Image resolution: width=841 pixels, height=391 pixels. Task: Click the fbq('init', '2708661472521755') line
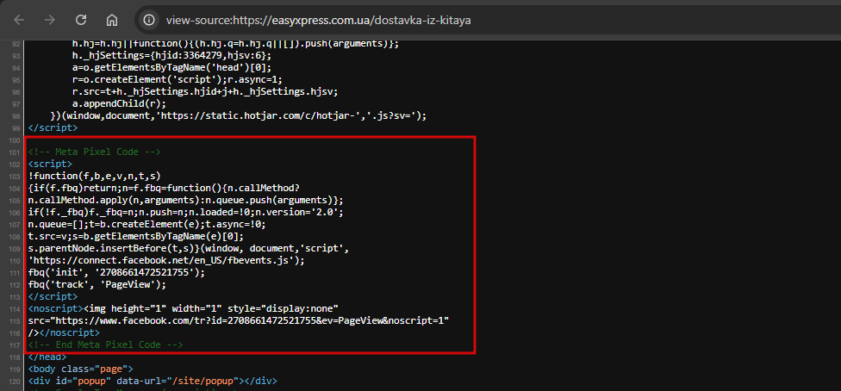(x=117, y=272)
